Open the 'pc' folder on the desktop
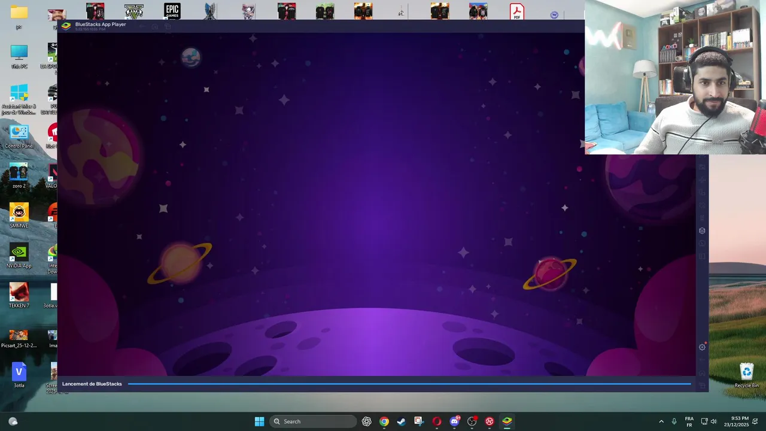Screen dimensions: 766x431 coord(19,16)
